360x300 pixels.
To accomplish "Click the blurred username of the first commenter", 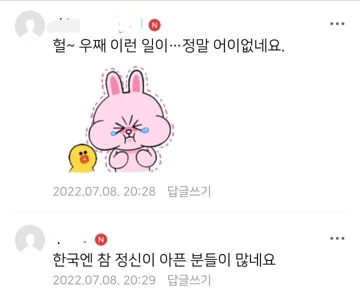I will coord(63,25).
